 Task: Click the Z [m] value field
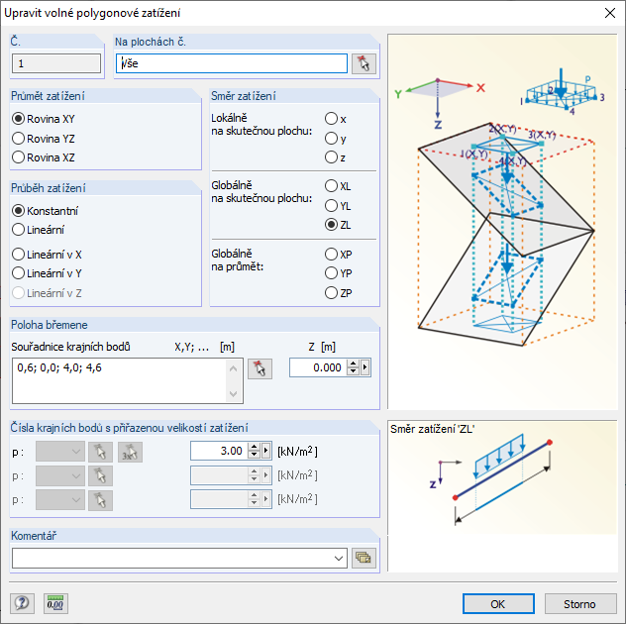[x=319, y=367]
